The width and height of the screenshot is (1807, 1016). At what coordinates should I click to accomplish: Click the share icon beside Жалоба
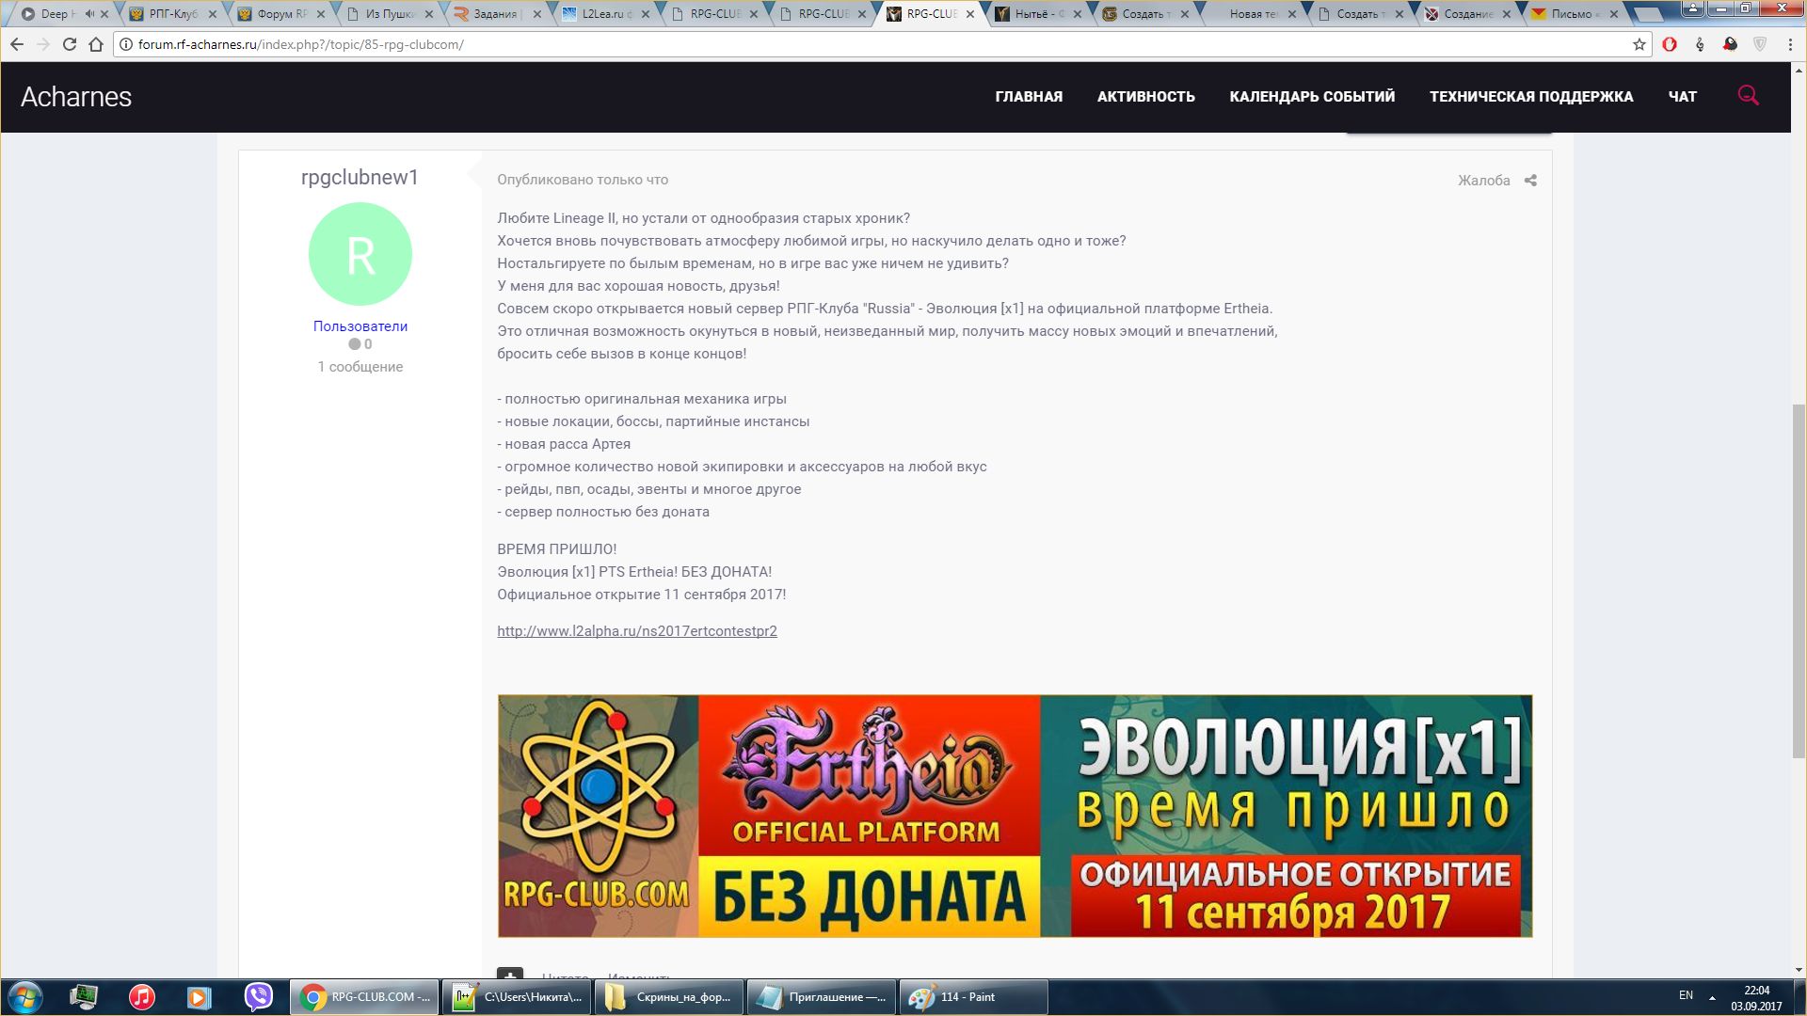point(1530,181)
